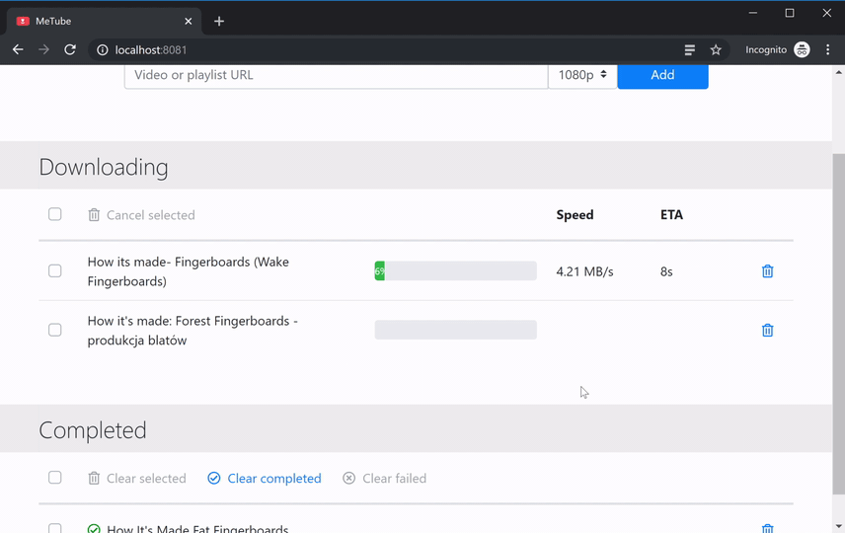Click empty progress bar of Forest Fingerboards

pos(455,330)
